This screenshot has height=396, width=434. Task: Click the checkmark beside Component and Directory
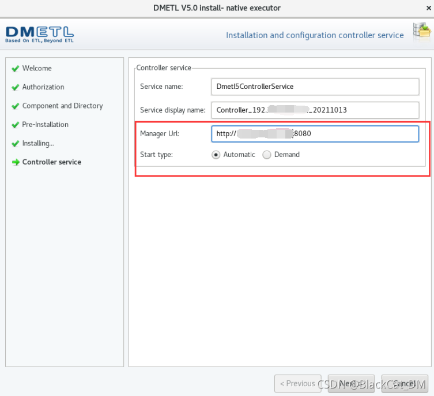pos(16,106)
